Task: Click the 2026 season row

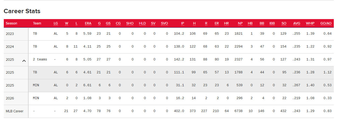Action: [10, 98]
